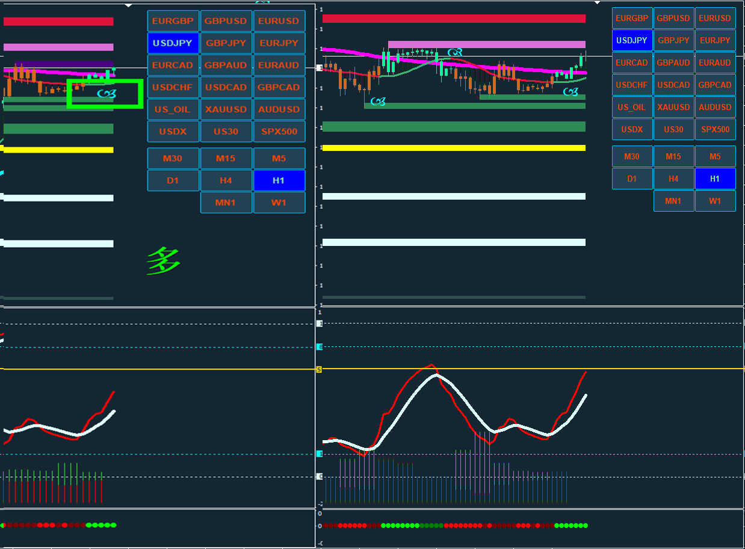Click highlighted USDJPY button in left chart
This screenshot has width=745, height=549.
[173, 43]
